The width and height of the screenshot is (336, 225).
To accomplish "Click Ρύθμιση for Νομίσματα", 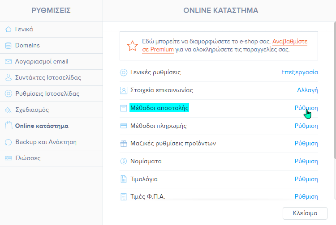I will [306, 161].
